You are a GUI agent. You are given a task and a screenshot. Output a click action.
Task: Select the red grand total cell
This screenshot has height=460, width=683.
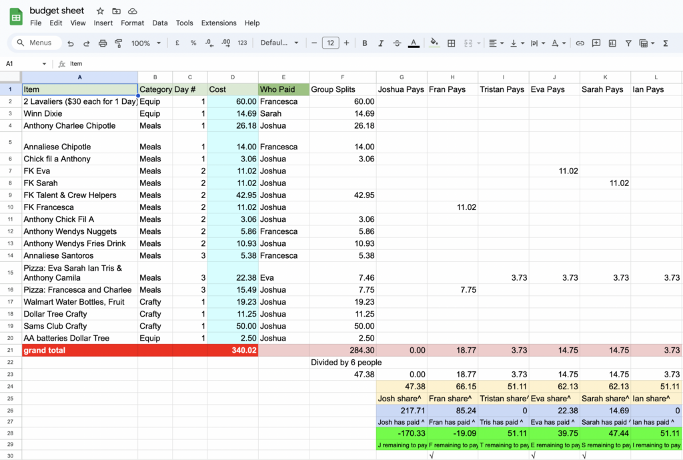click(x=79, y=350)
